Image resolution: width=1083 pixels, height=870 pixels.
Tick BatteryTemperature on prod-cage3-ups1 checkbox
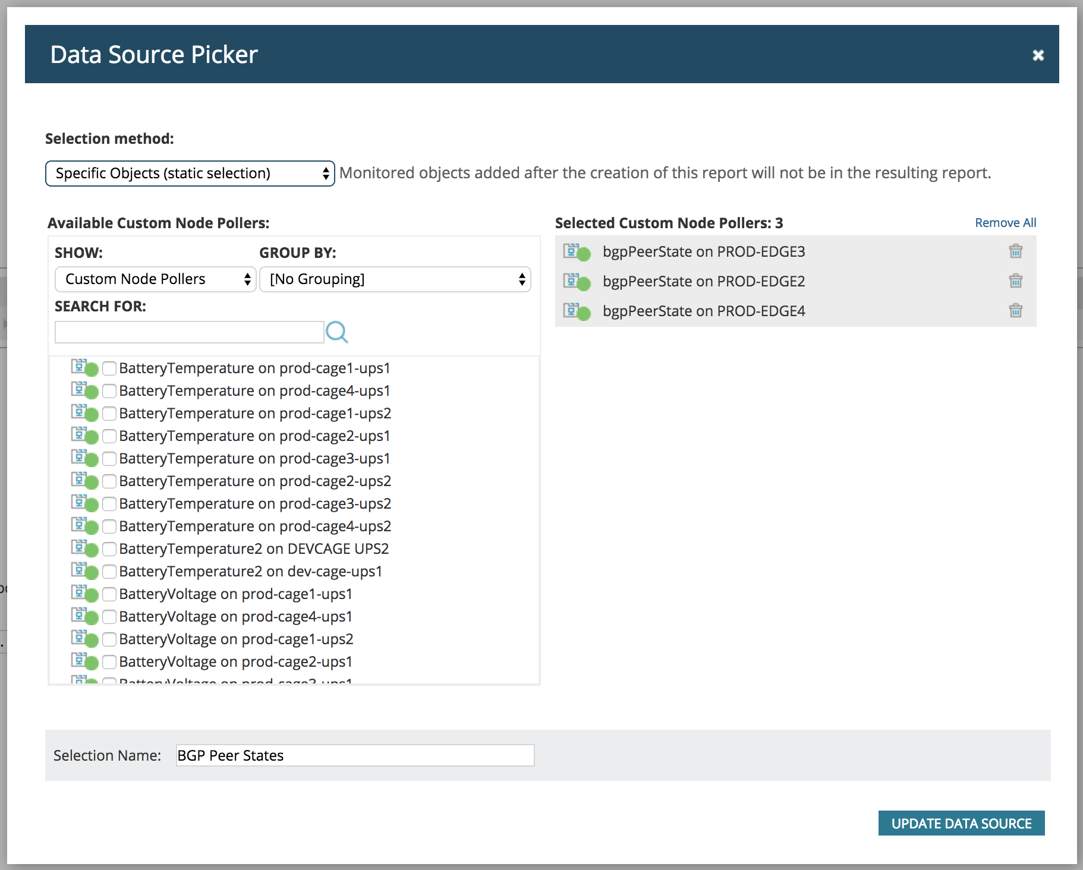pos(109,459)
